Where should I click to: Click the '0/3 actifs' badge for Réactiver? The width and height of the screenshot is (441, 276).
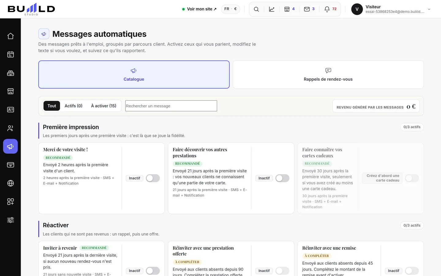coord(412,225)
